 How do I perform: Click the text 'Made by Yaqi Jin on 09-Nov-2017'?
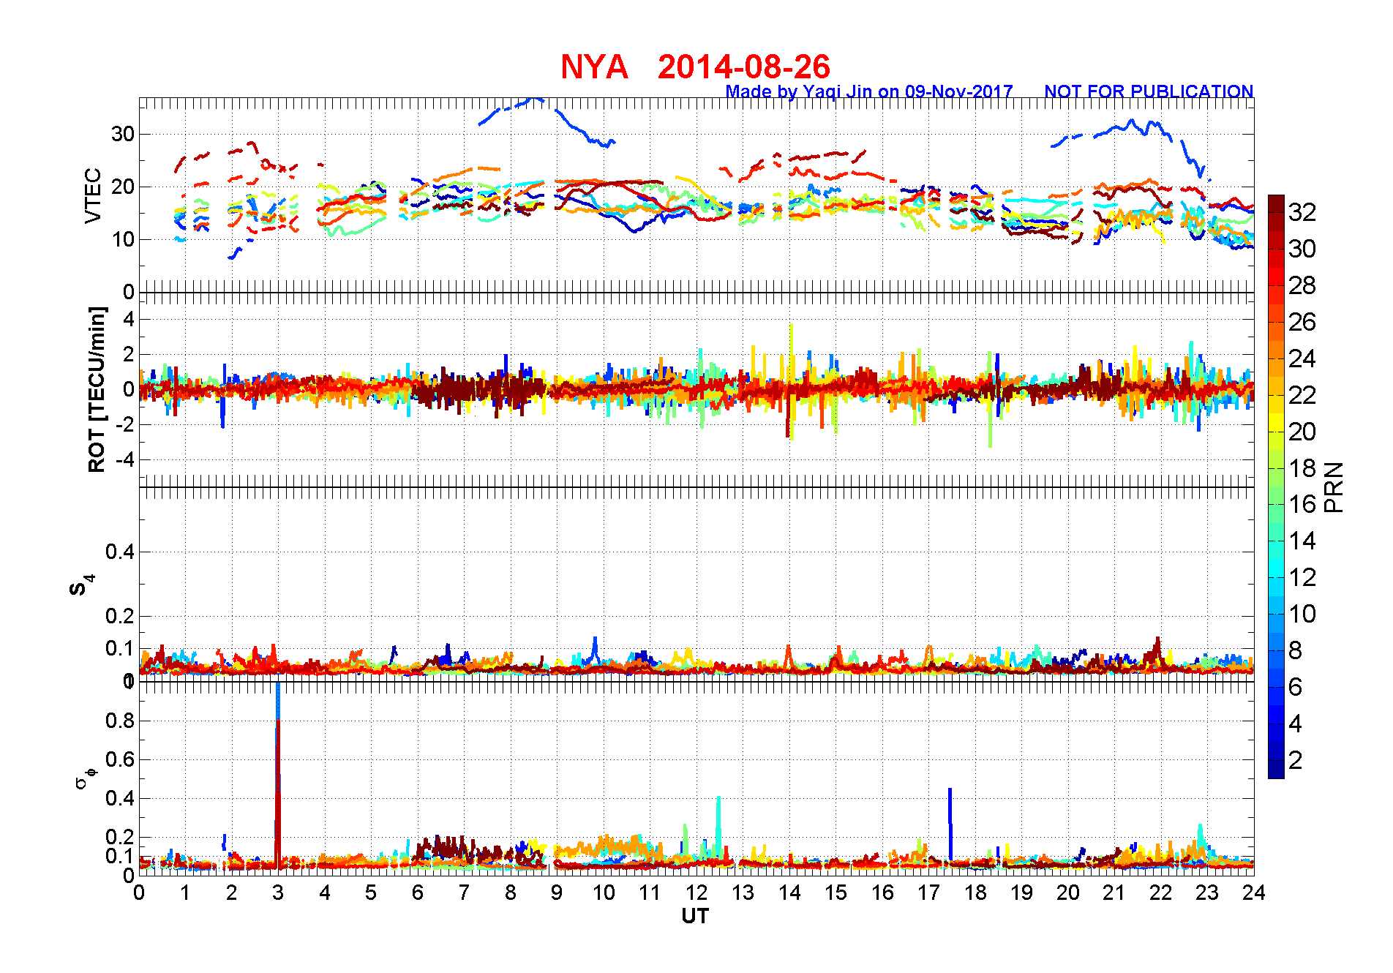[x=869, y=91]
